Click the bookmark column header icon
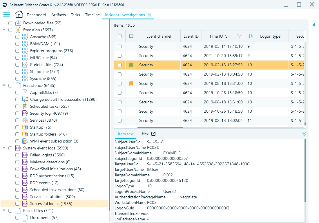This screenshot has width=319, height=223. 131,36
